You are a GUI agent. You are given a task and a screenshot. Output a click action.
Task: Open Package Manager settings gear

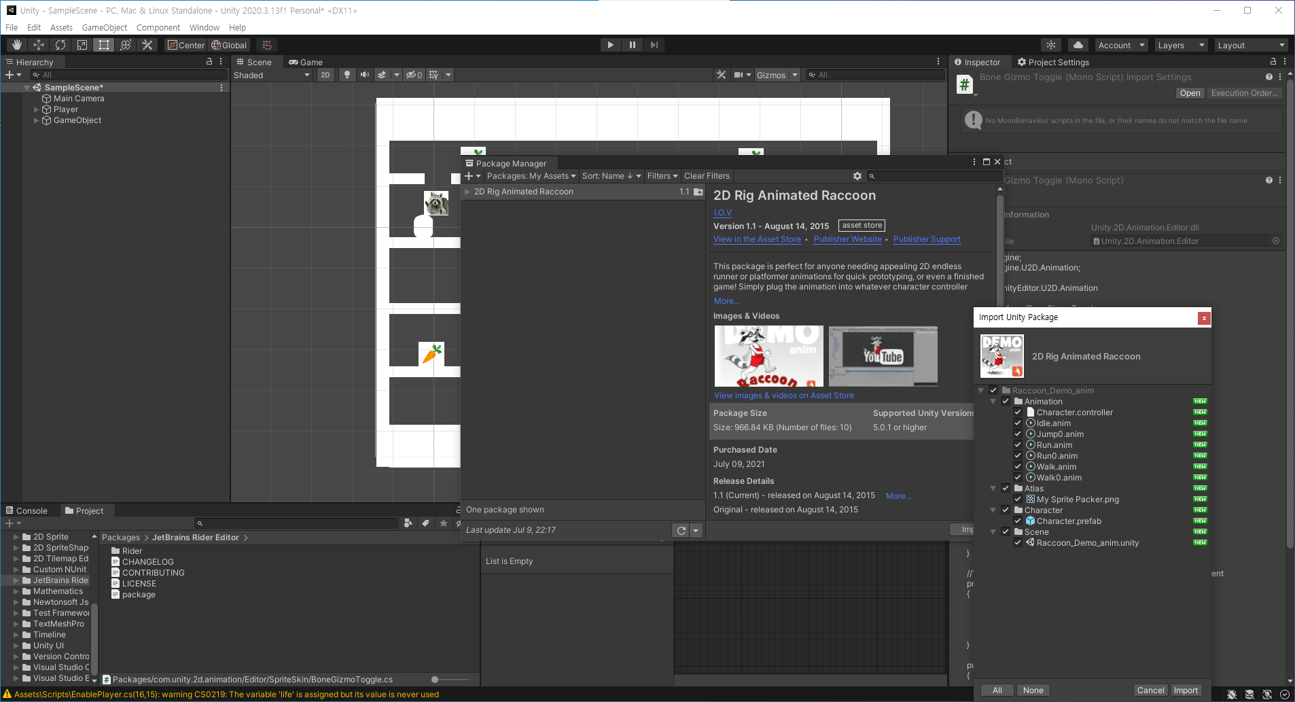[857, 176]
